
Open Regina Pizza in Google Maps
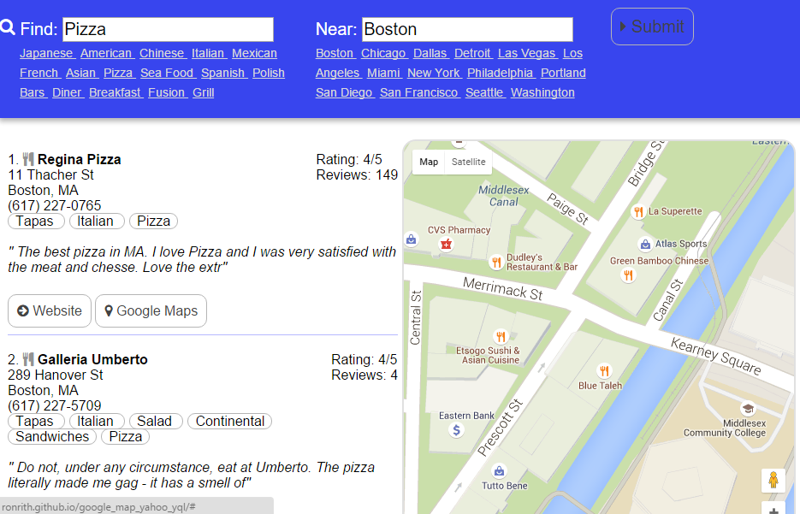[151, 310]
